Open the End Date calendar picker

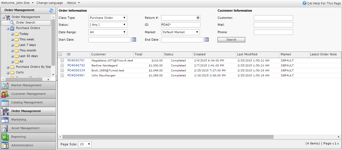click(206, 40)
